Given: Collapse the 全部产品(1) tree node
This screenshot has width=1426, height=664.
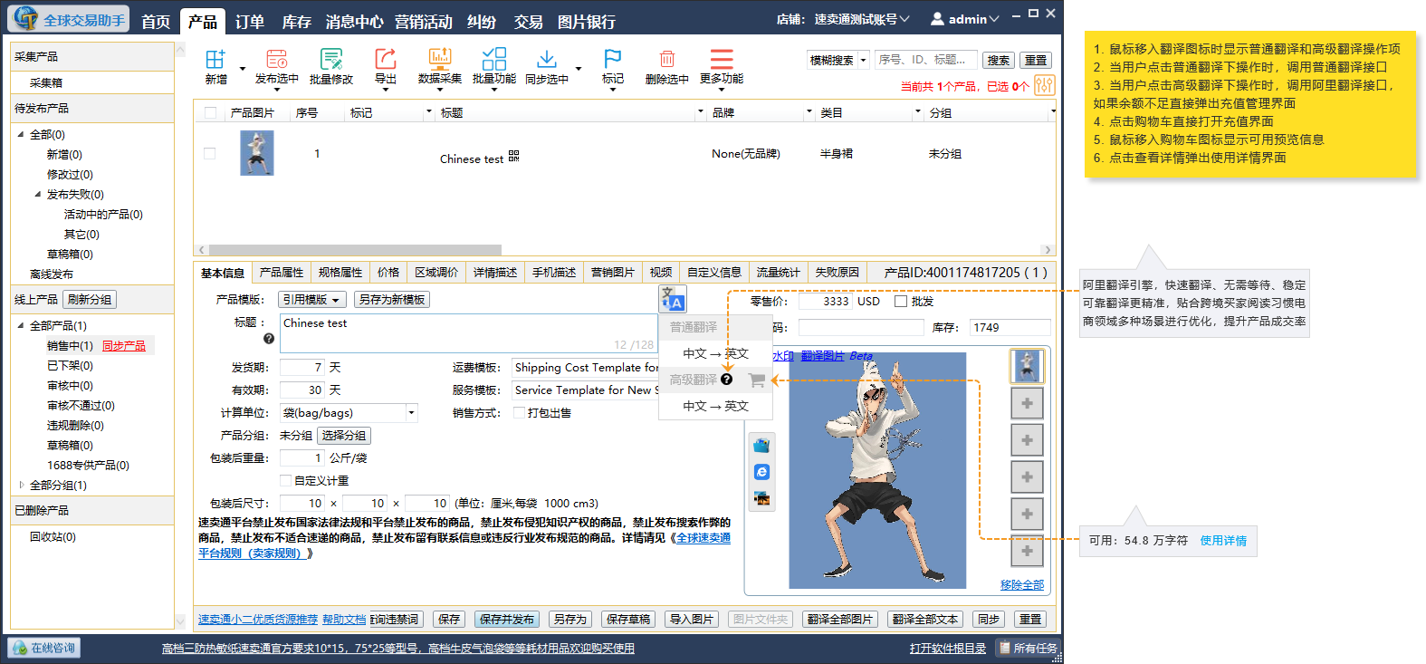Looking at the screenshot, I should [x=22, y=325].
